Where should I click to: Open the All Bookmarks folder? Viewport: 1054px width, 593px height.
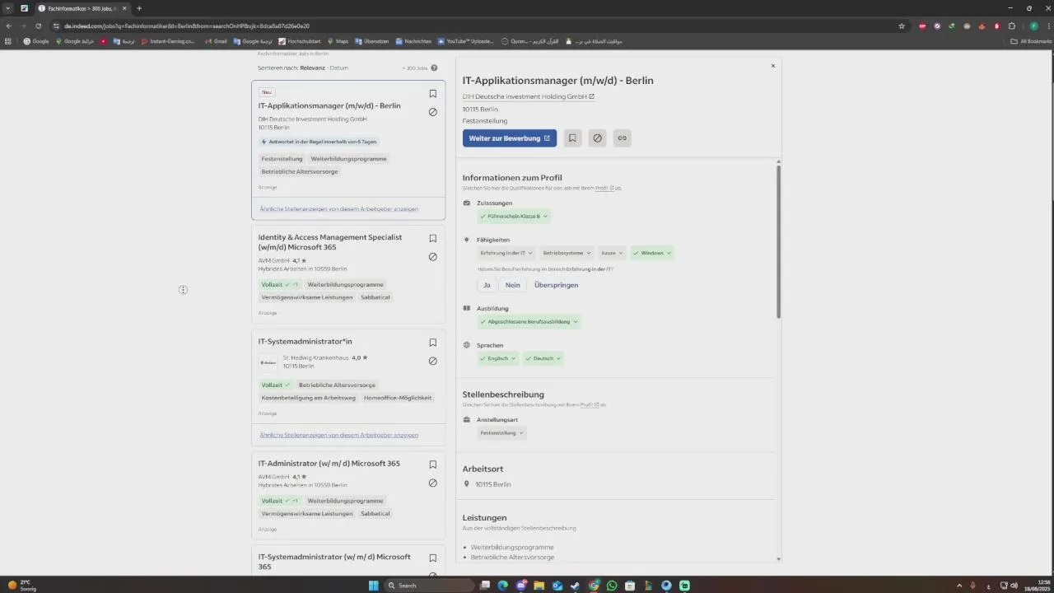(x=1030, y=41)
